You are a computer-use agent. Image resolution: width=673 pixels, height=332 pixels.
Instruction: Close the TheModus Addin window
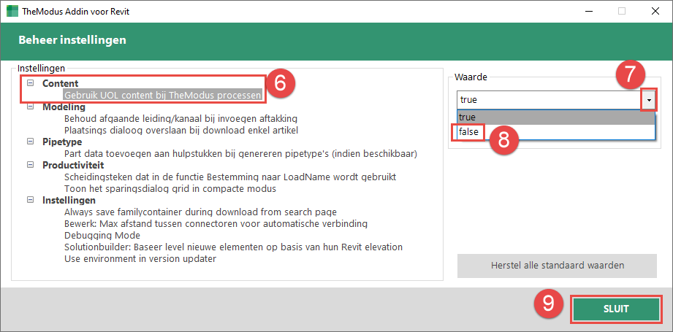tap(655, 11)
